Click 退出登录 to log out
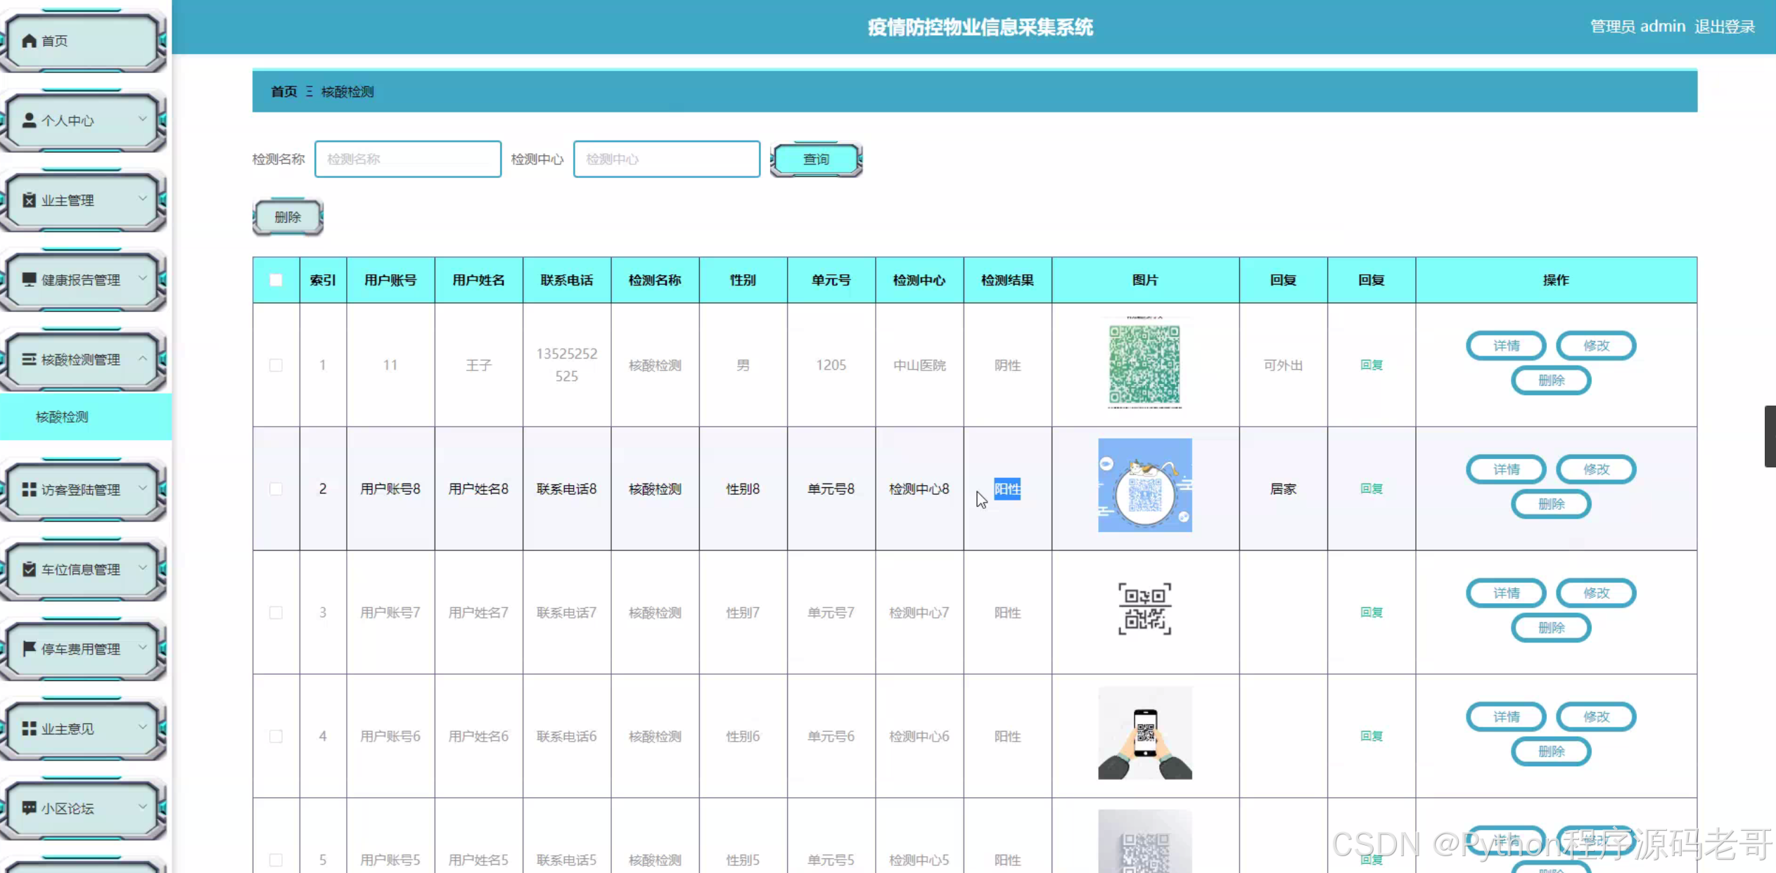The image size is (1776, 873). (1725, 27)
